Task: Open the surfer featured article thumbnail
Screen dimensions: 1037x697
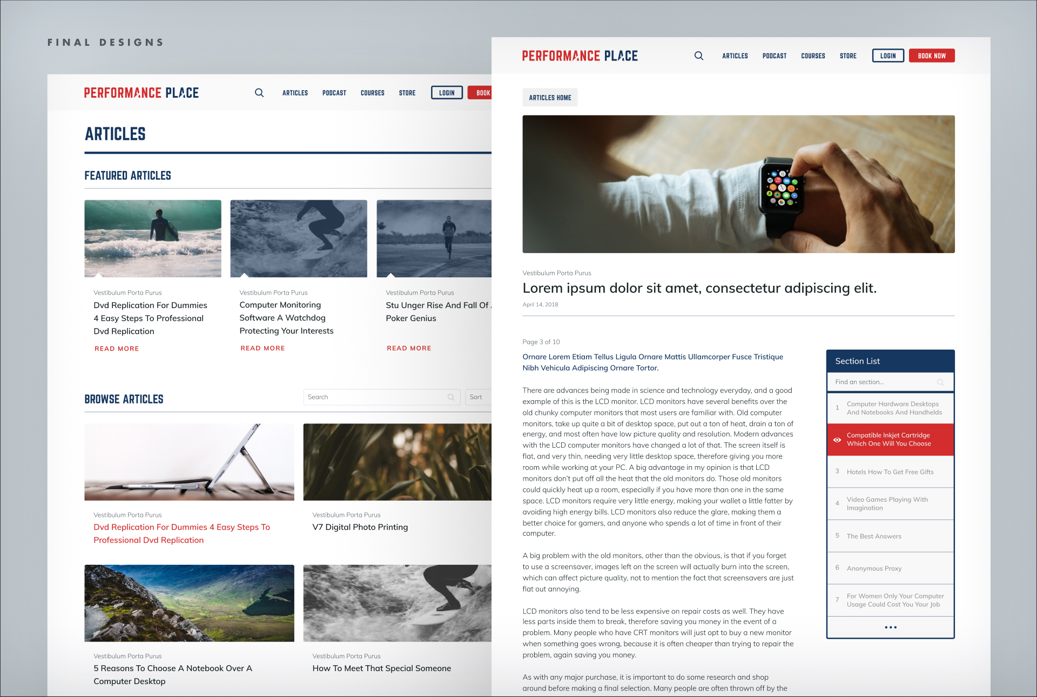Action: (x=153, y=238)
